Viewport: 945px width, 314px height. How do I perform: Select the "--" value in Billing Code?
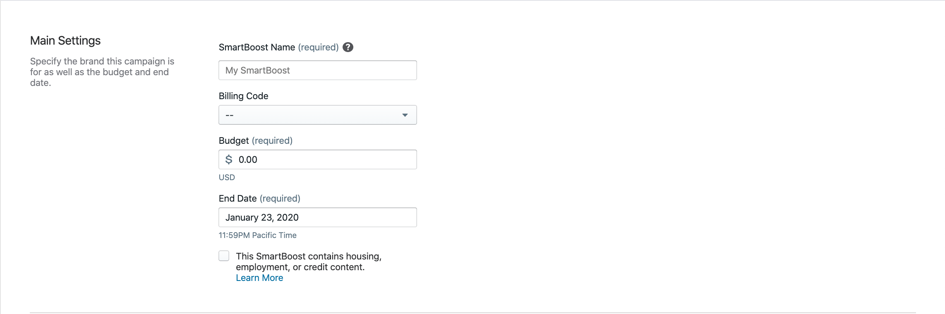(230, 115)
